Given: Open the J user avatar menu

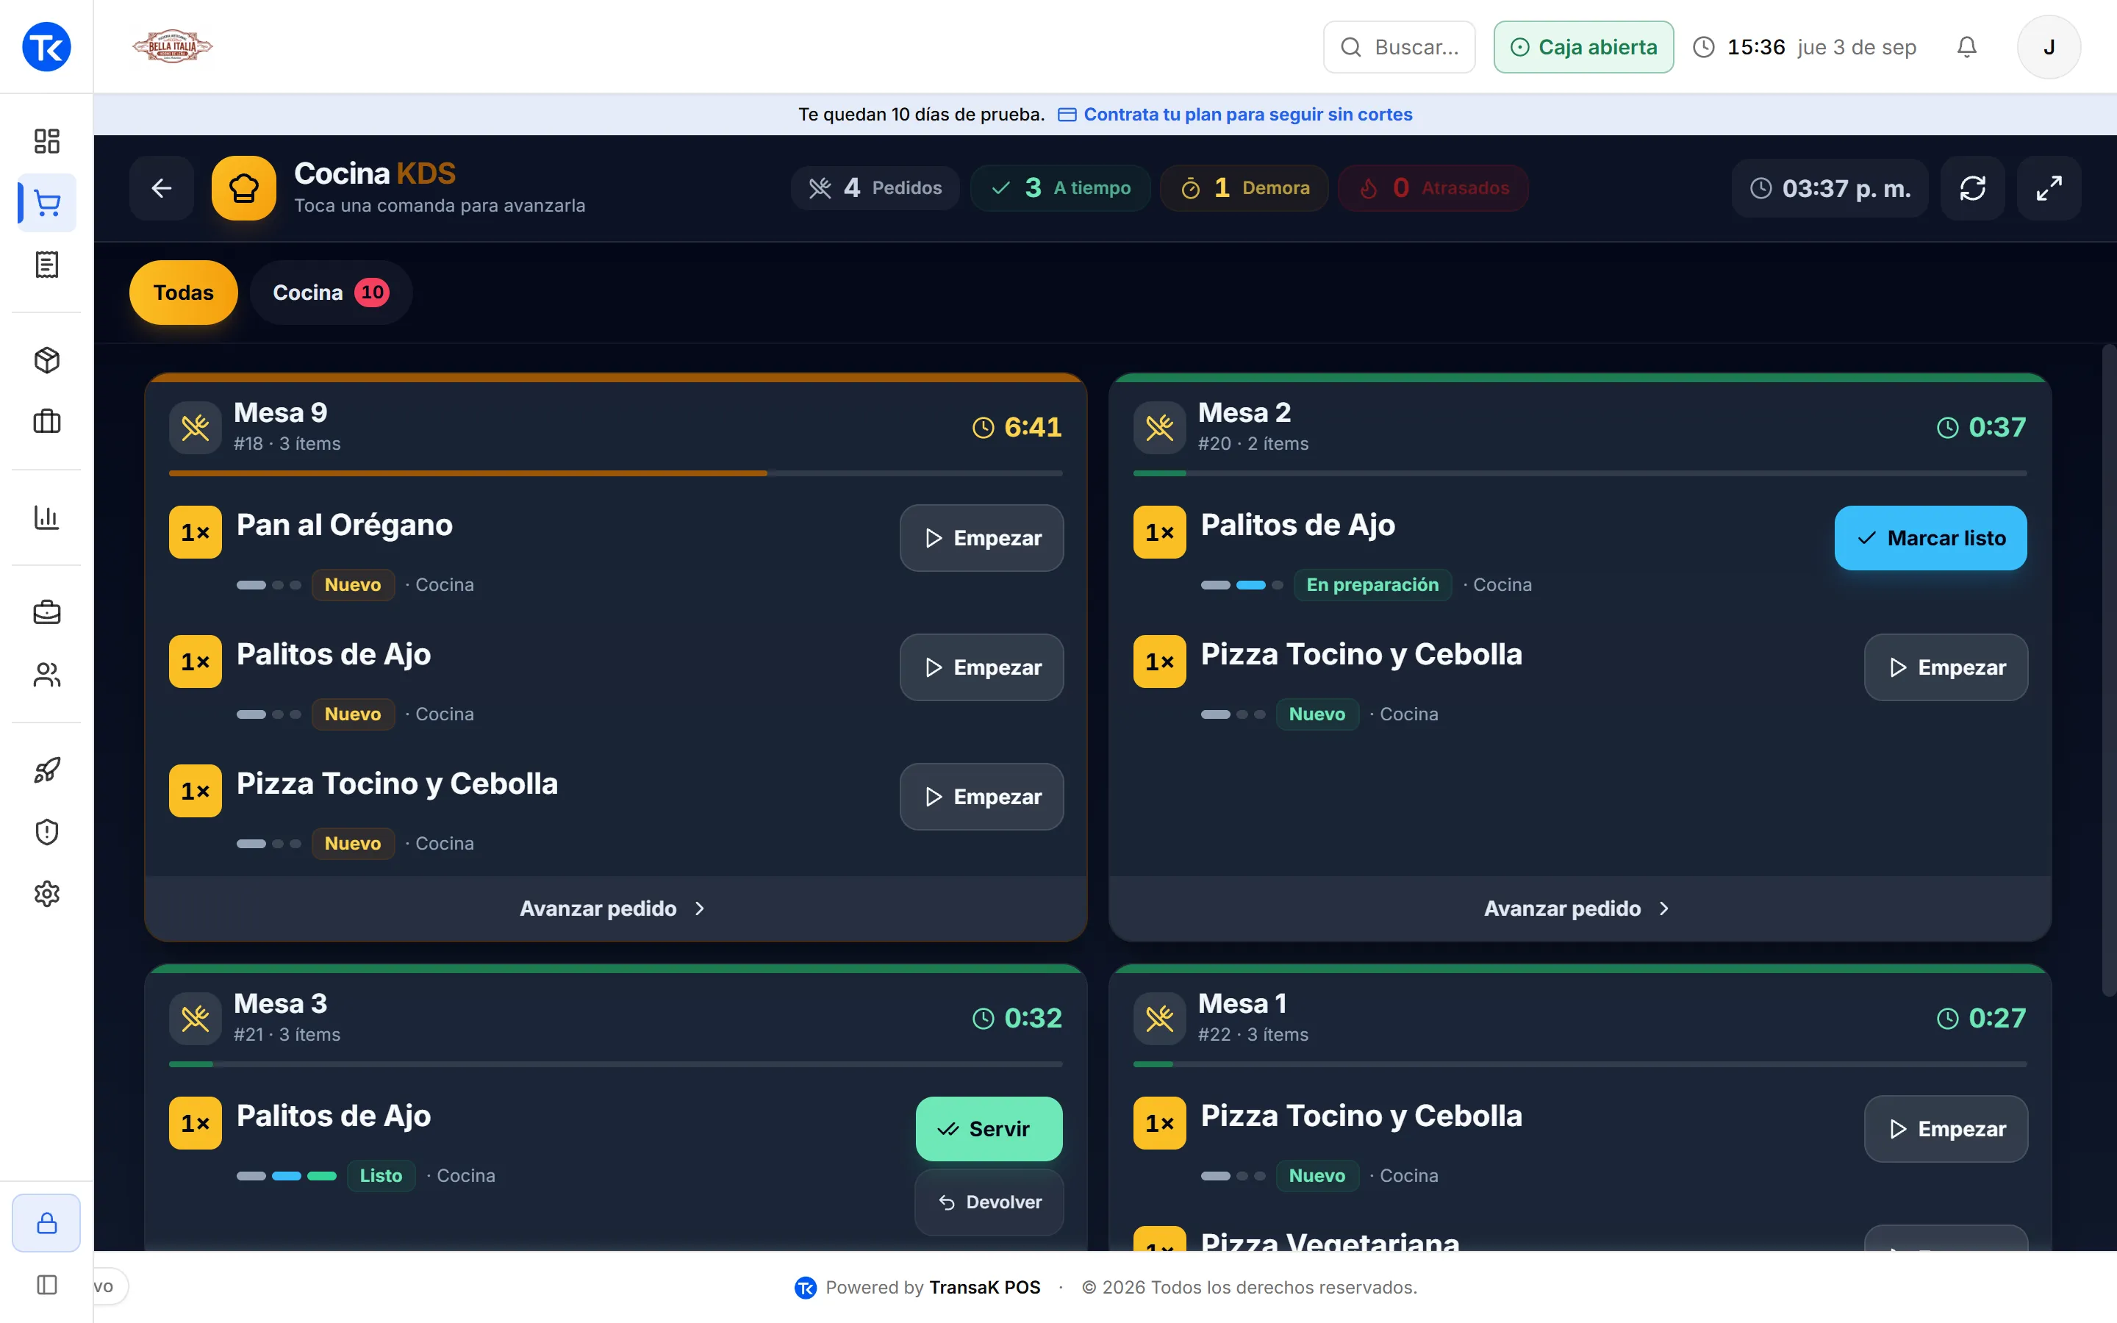Looking at the screenshot, I should pyautogui.click(x=2049, y=47).
